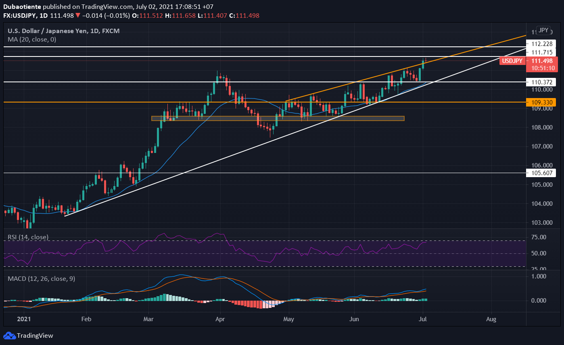Select the 105.607 horizontal line price label
Image resolution: width=564 pixels, height=345 pixels.
click(x=542, y=173)
